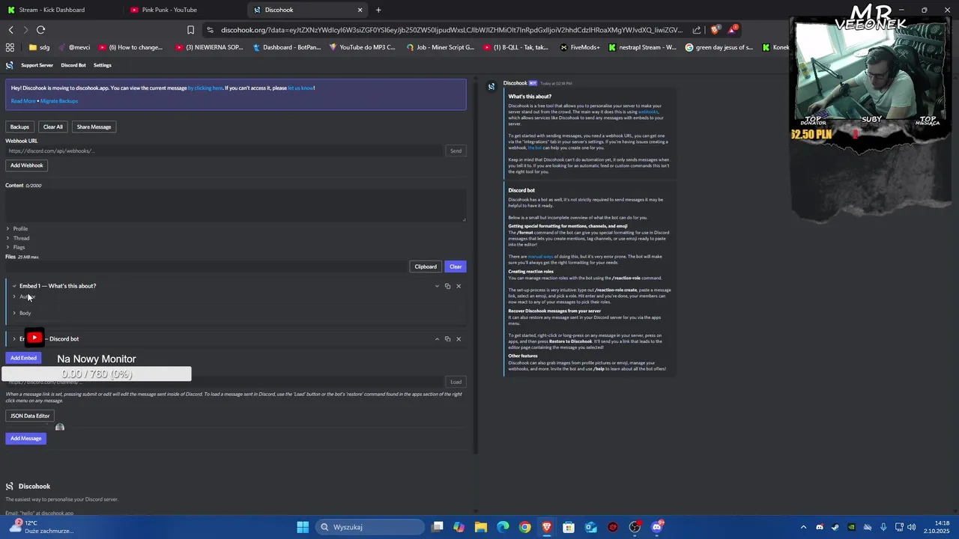Open Outlook from the taskbar
959x539 pixels.
[591, 527]
